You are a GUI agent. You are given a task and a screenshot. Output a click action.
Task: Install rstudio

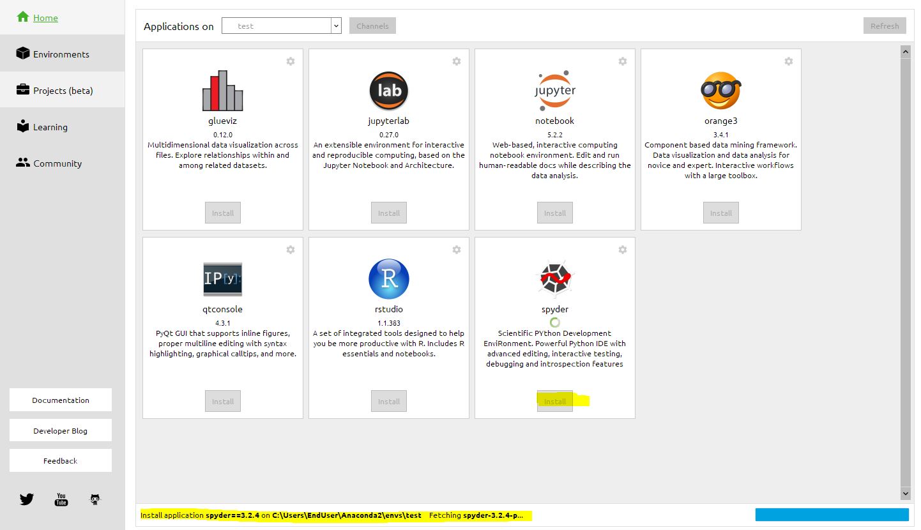click(389, 401)
